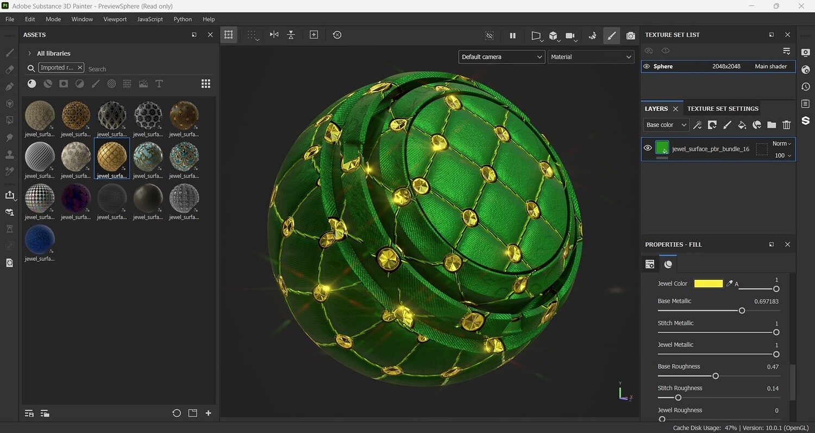The width and height of the screenshot is (815, 433).
Task: Add a paint layer with brush icon
Action: (727, 125)
